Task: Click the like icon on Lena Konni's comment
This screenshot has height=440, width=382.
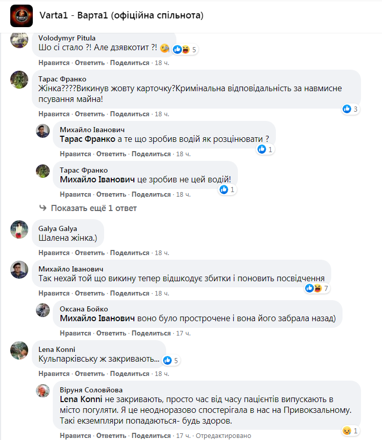Action: click(x=167, y=360)
